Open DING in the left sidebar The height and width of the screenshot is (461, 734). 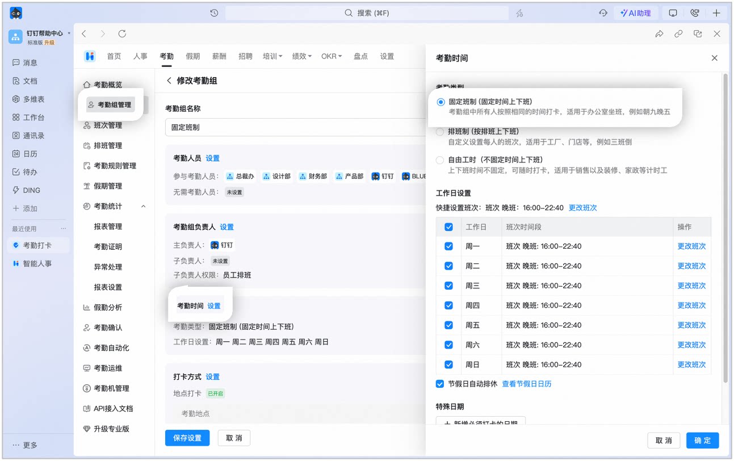tap(26, 190)
